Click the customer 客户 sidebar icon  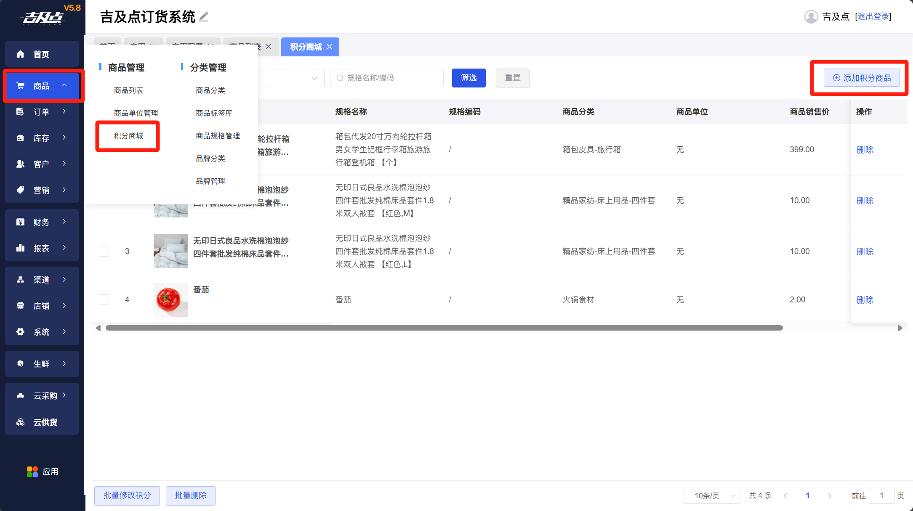pyautogui.click(x=20, y=164)
